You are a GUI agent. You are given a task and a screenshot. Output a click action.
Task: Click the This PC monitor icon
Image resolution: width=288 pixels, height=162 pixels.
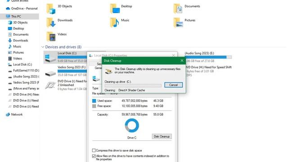pyautogui.click(x=8, y=16)
